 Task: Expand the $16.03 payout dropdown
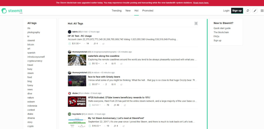(96, 126)
